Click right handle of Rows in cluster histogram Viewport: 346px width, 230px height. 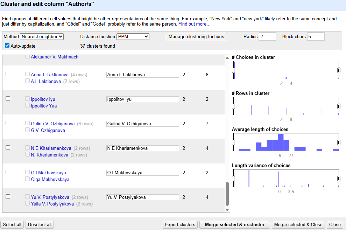click(x=339, y=106)
